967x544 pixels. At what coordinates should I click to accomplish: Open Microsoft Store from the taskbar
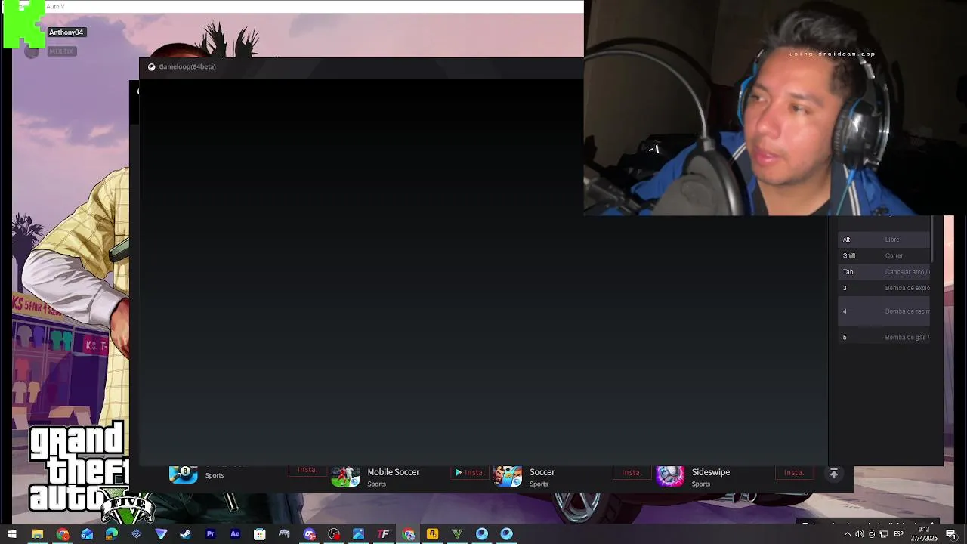pyautogui.click(x=259, y=534)
